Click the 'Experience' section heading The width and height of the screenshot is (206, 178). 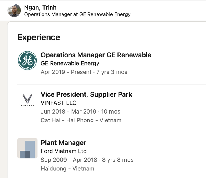(39, 37)
